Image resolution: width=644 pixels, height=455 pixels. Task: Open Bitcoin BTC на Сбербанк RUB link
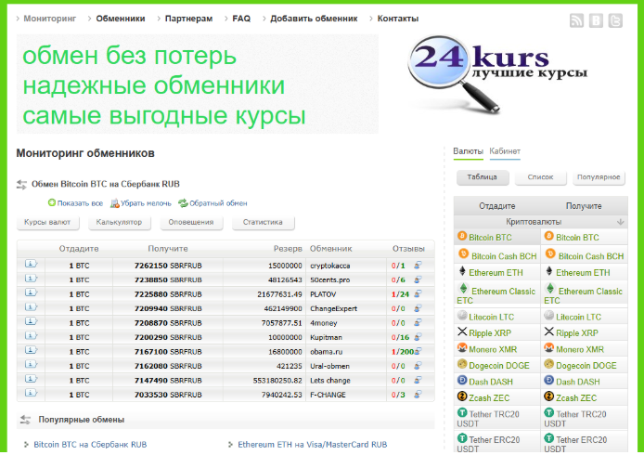coord(90,444)
